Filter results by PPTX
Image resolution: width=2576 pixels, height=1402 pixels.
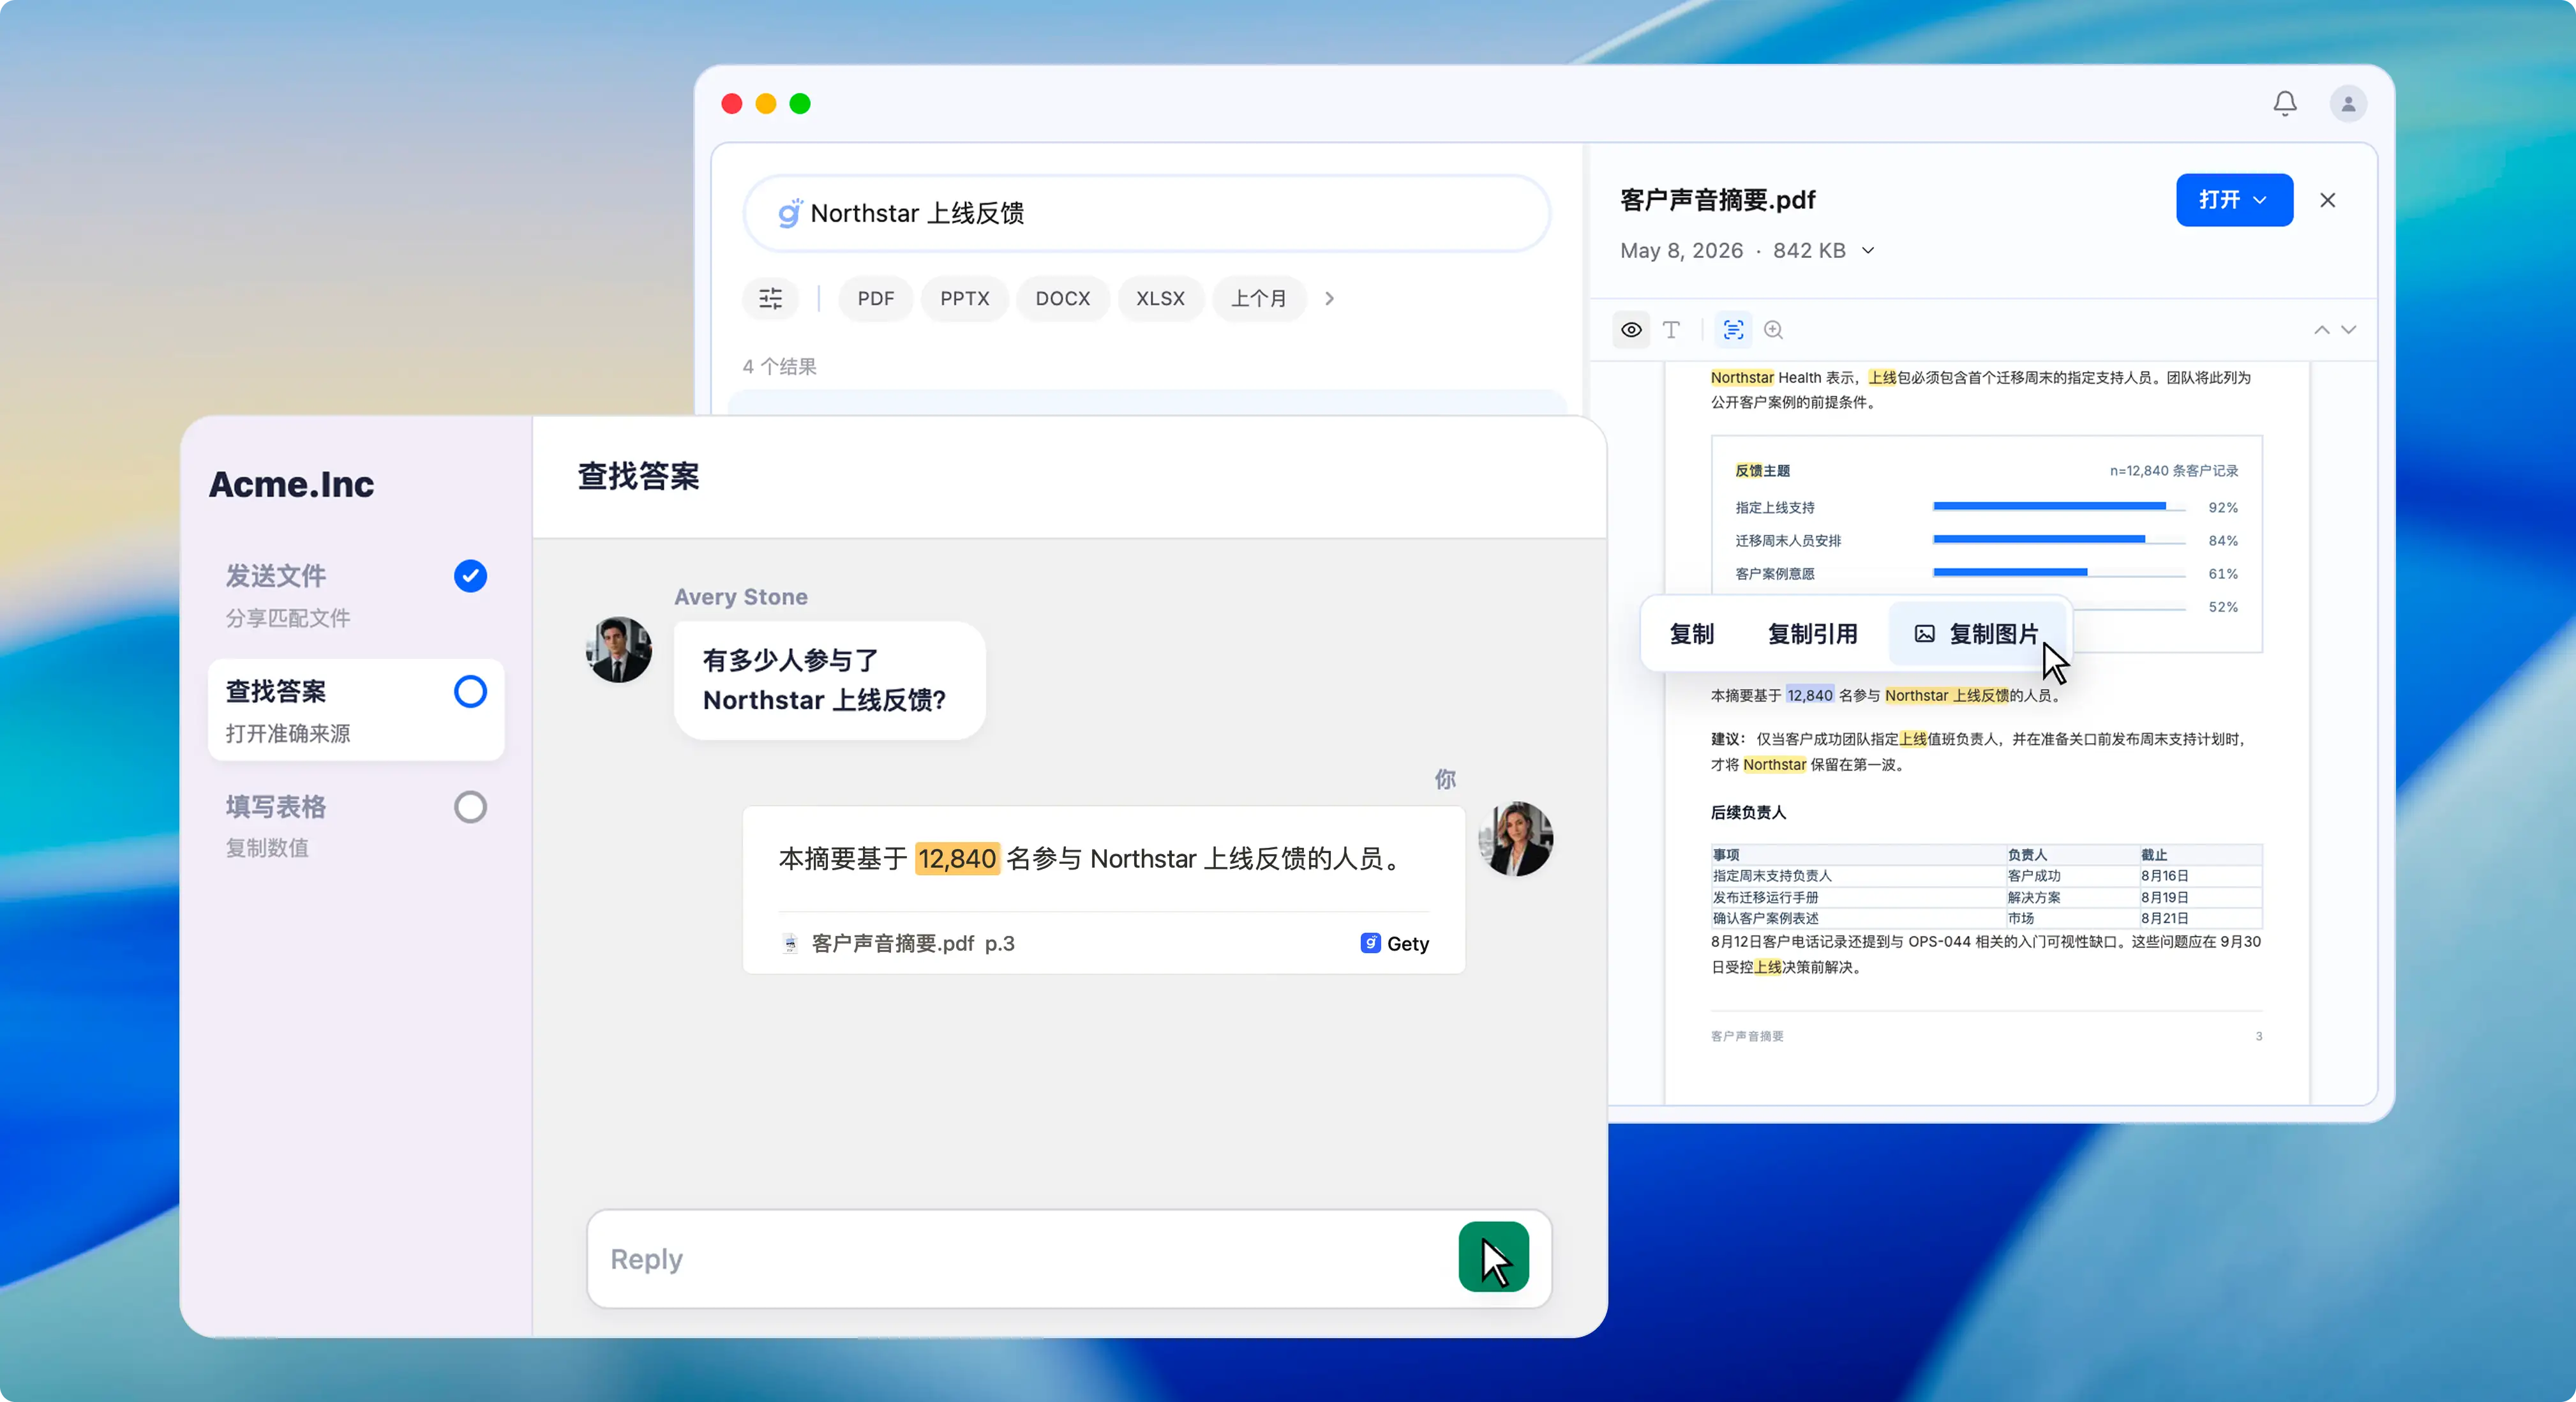(964, 298)
